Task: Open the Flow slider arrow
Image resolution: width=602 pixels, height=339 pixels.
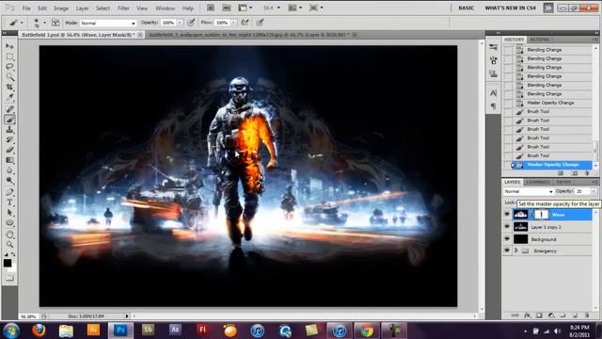Action: pos(233,23)
